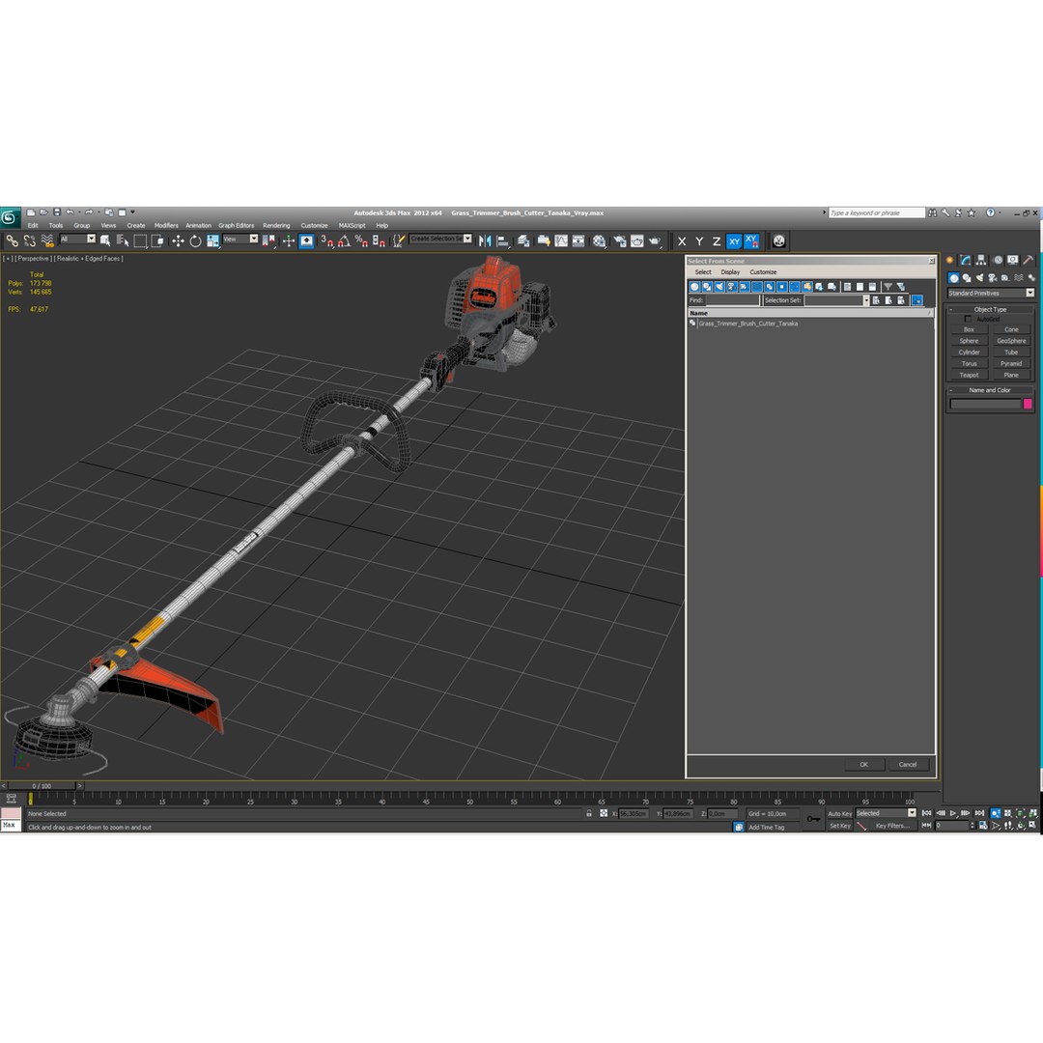
Task: Click the Find input field in dialog
Action: click(732, 300)
